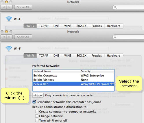Click forward arrow in upper Network window
Image resolution: width=144 pixels, height=123 pixels.
[x=10, y=7]
